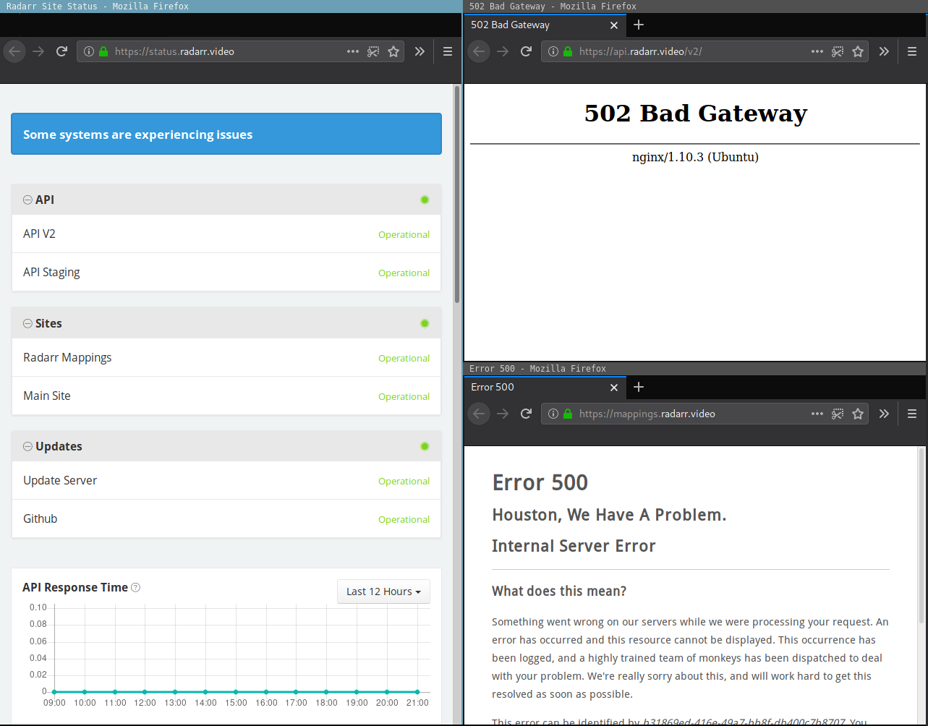Click the 15:00 data point on the response time chart
This screenshot has height=726, width=928.
pos(234,691)
